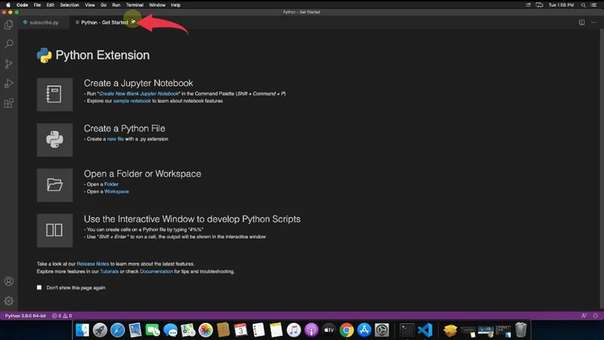Open the Run and Debug view
The width and height of the screenshot is (604, 340).
pyautogui.click(x=9, y=84)
